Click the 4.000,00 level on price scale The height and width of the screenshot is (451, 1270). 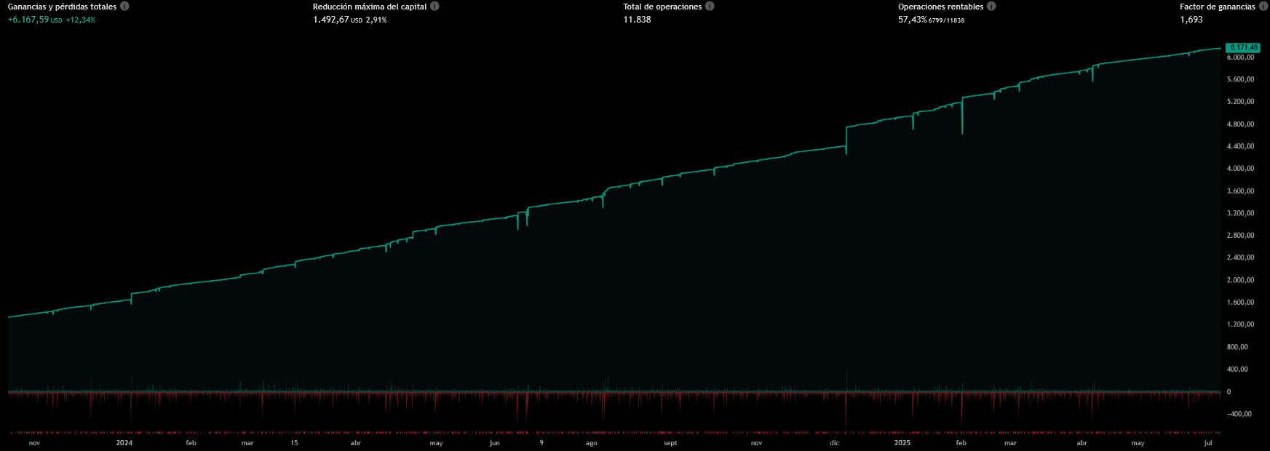1240,169
